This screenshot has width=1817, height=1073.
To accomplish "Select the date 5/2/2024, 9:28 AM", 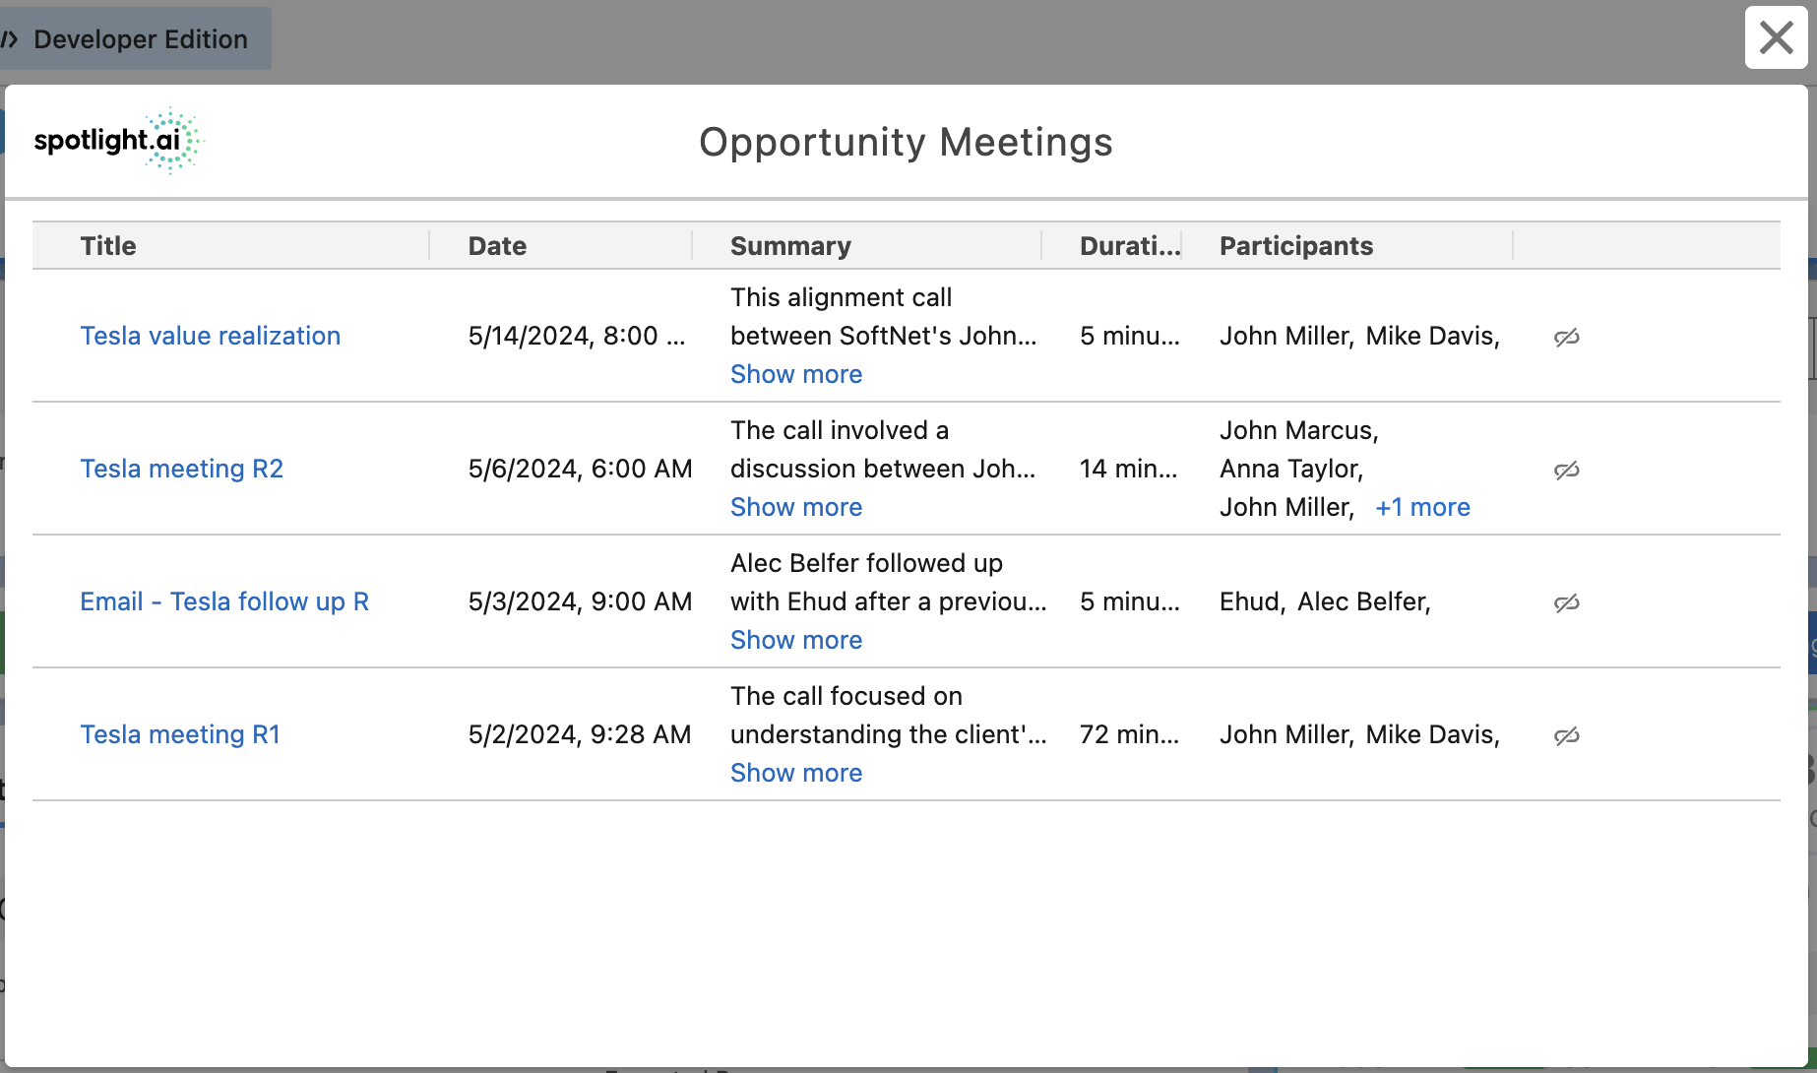I will [580, 734].
